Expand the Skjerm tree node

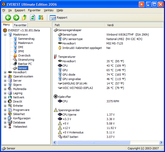pos(5,85)
